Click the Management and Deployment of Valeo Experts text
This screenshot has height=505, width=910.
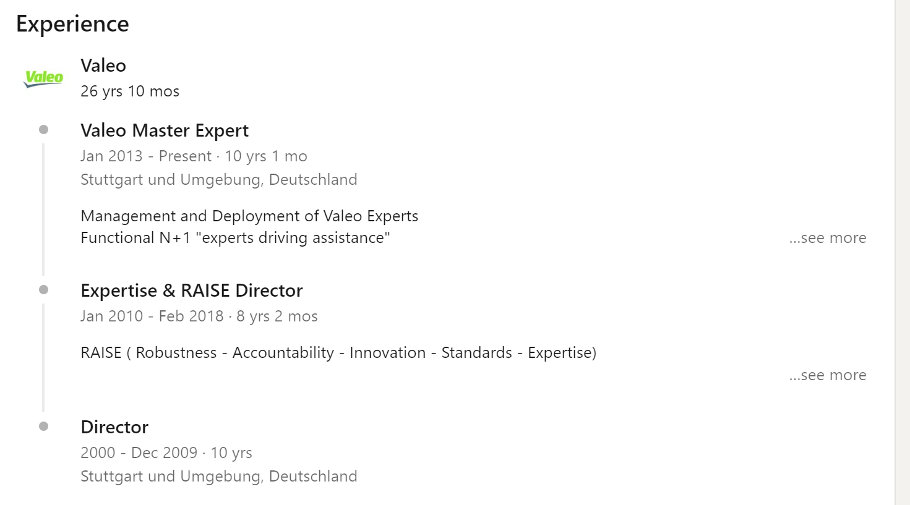coord(249,216)
